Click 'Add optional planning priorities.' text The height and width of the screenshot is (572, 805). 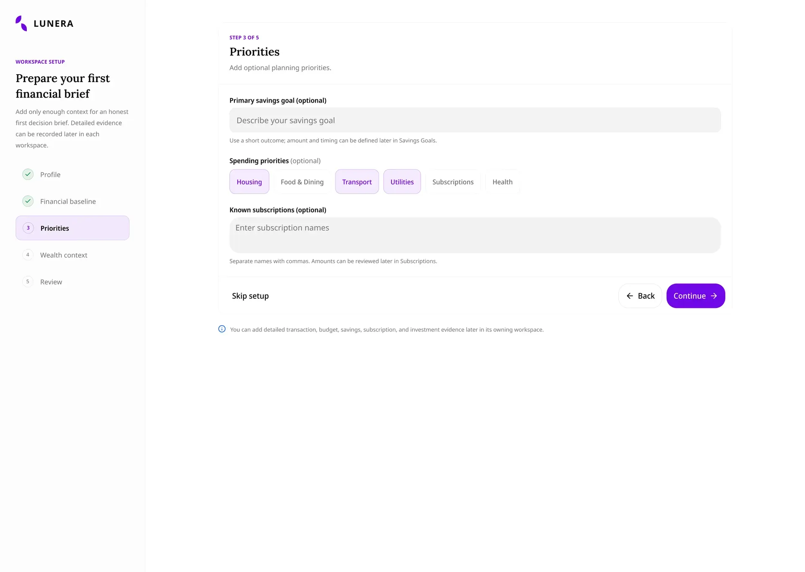point(280,68)
